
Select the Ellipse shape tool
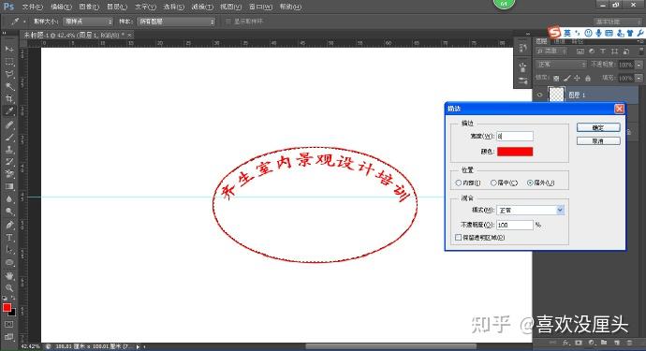click(9, 262)
